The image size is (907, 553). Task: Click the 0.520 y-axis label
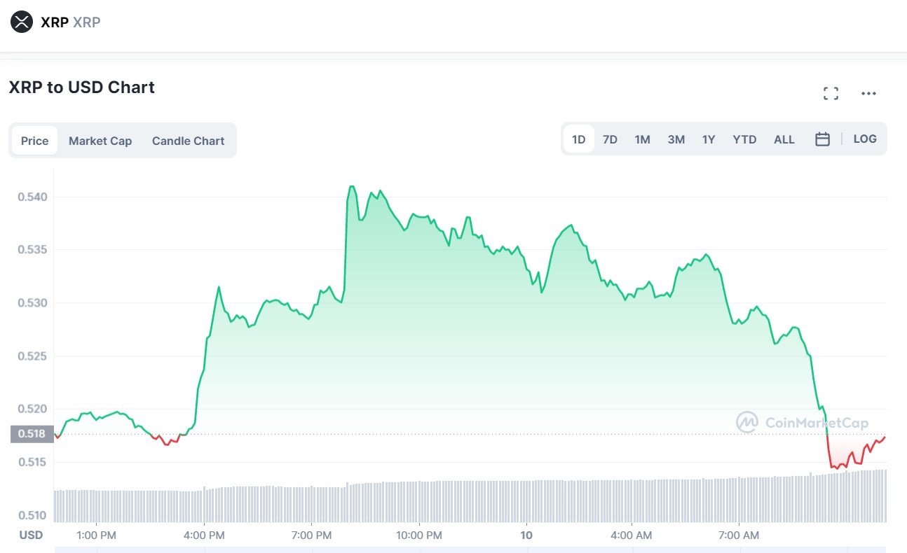32,409
